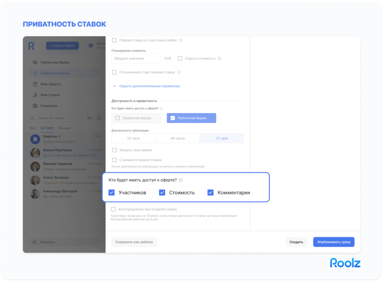
Task: Switch to the Личные chat tab
Action: pos(65,127)
